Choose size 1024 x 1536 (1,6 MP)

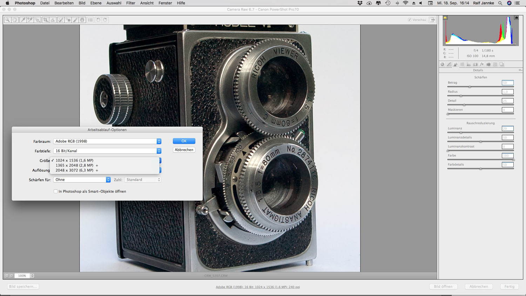tap(104, 160)
